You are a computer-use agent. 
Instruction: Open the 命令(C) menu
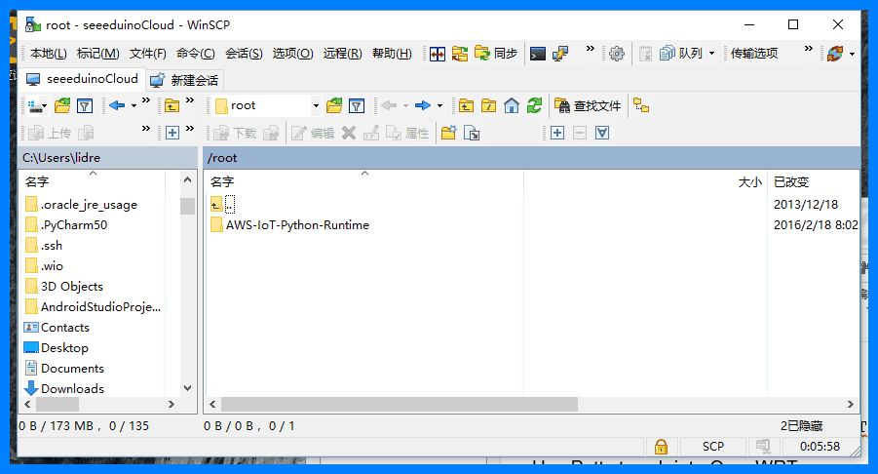coord(196,54)
